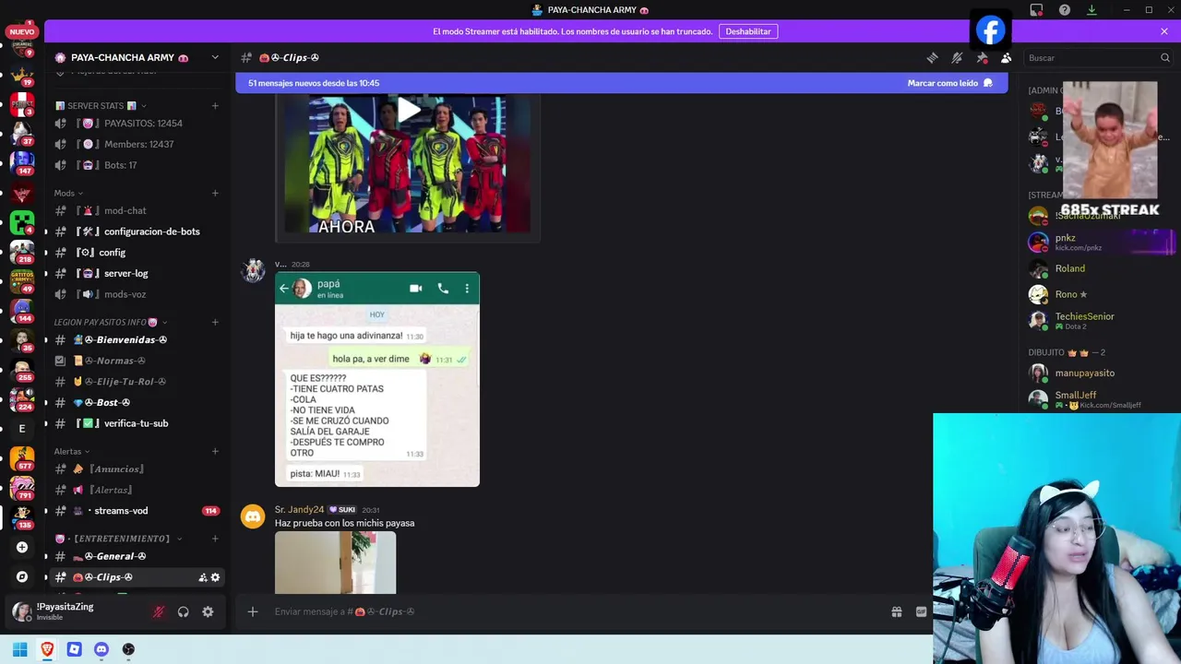Image resolution: width=1181 pixels, height=664 pixels.
Task: Open the Bost channel
Action: point(137,402)
